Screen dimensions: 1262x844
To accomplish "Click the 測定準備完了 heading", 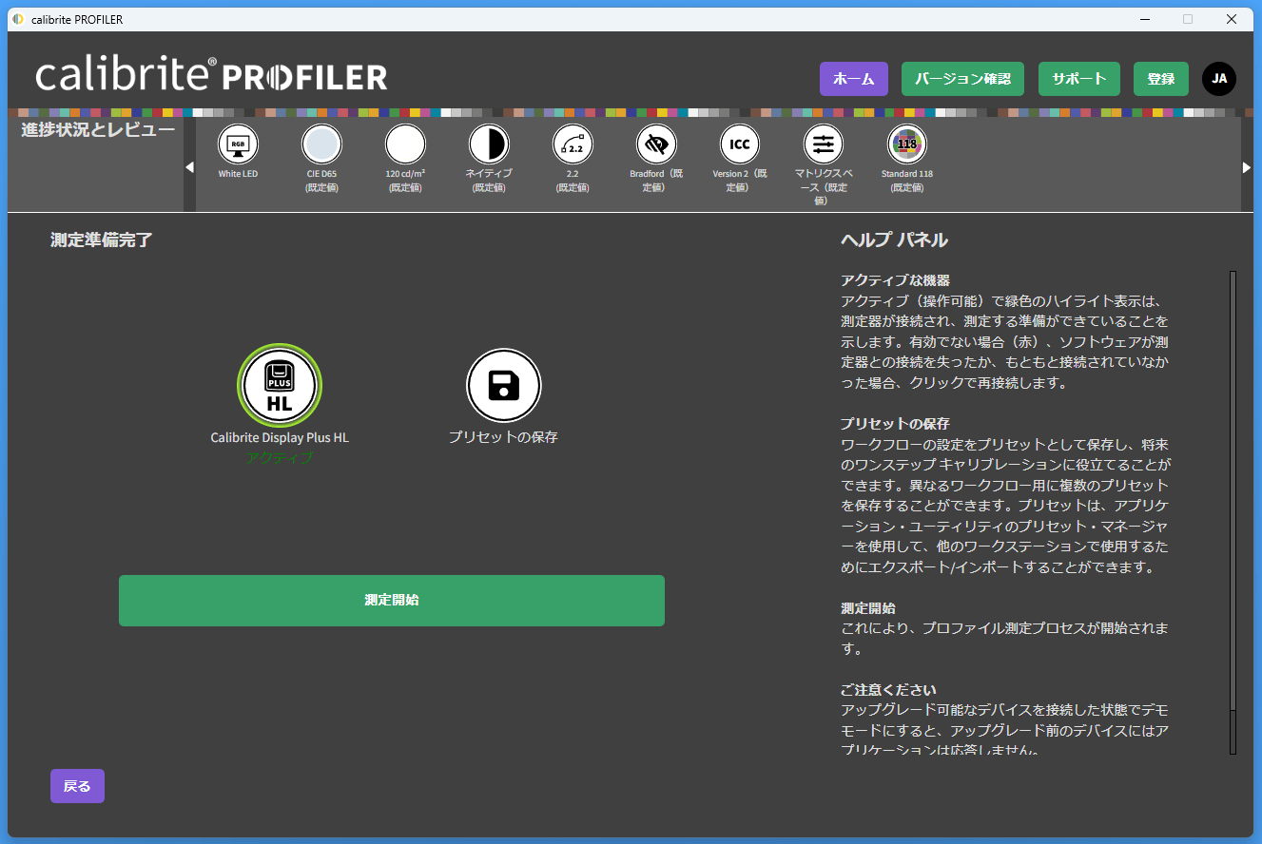I will coord(102,240).
